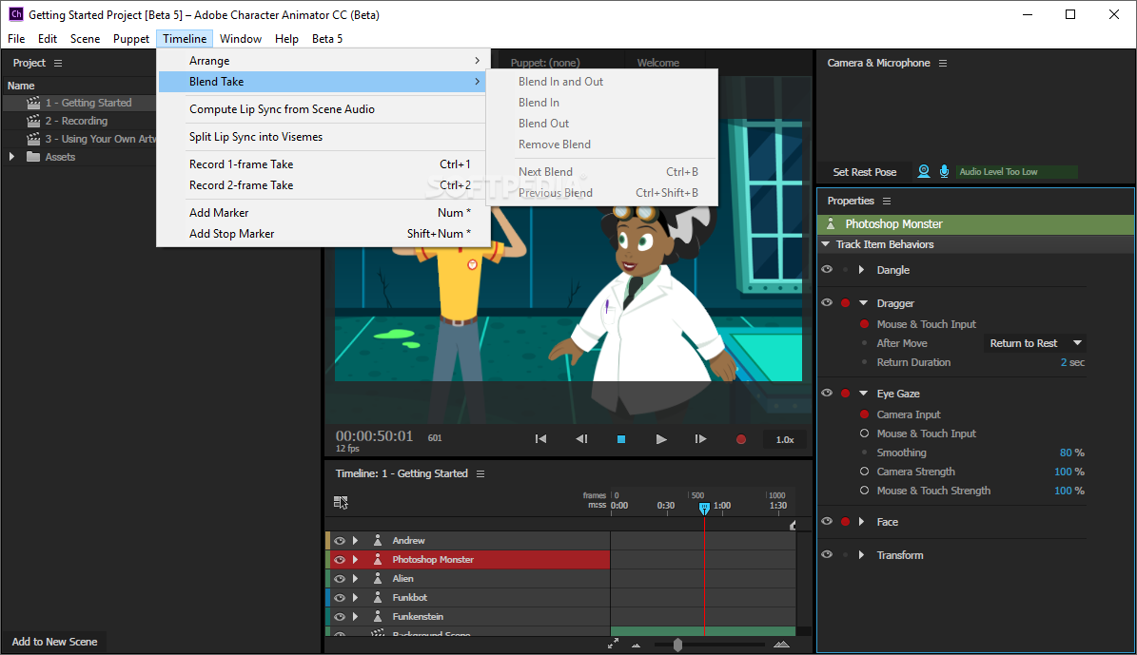This screenshot has height=655, width=1137.
Task: Arm the Face behavior red dot
Action: pyautogui.click(x=846, y=522)
